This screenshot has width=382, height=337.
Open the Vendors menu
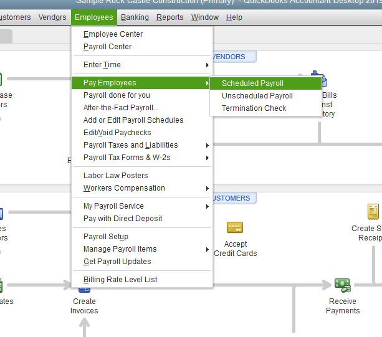point(52,17)
